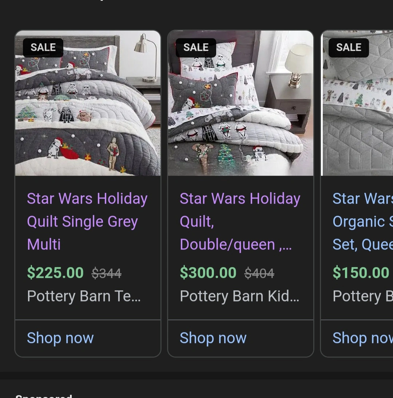393x398 pixels.
Task: Click the Pottery Barn Te… seller name
Action: (84, 296)
